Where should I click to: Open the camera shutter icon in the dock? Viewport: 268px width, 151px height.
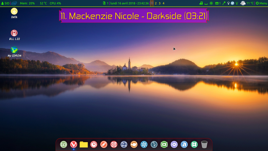click(144, 144)
